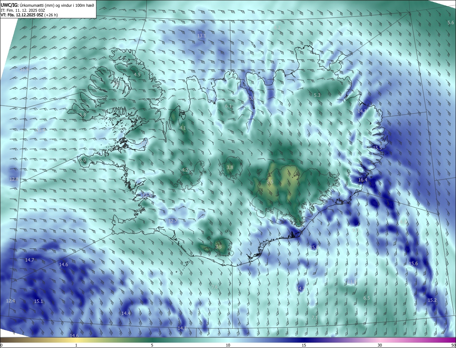Click the 14.1 value label on the map
This screenshot has width=456, height=348.
click(182, 328)
